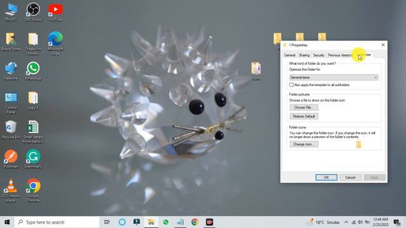Expand the General items optimize dropdown
The image size is (406, 228).
click(x=334, y=77)
